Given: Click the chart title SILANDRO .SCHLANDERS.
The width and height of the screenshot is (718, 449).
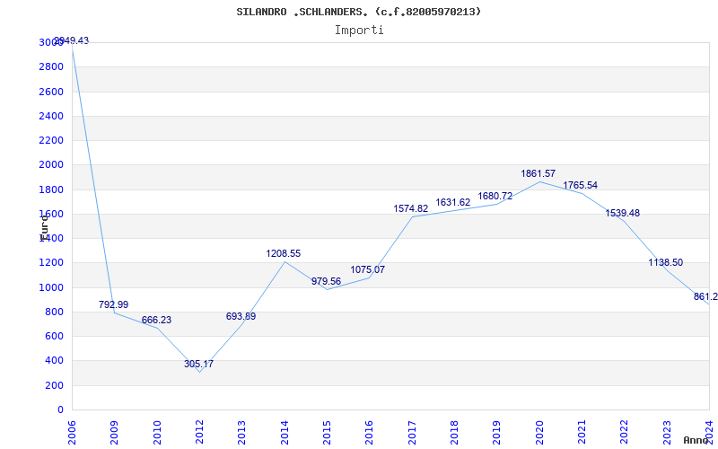Looking at the screenshot, I should (359, 12).
